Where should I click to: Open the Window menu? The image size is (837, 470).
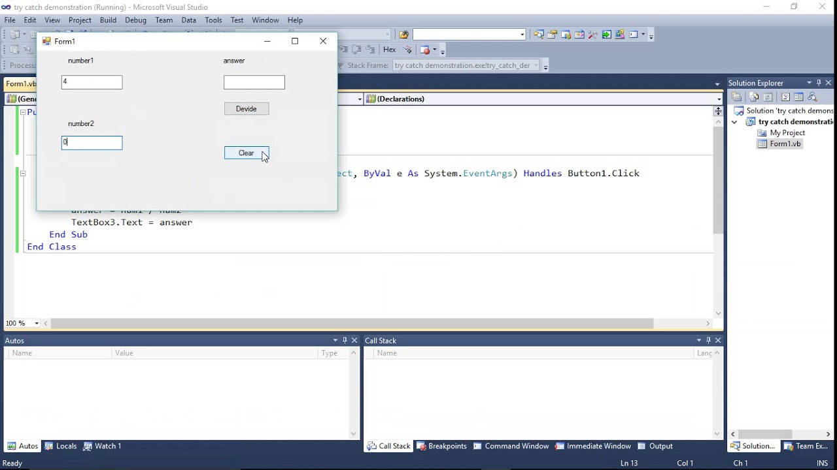265,20
